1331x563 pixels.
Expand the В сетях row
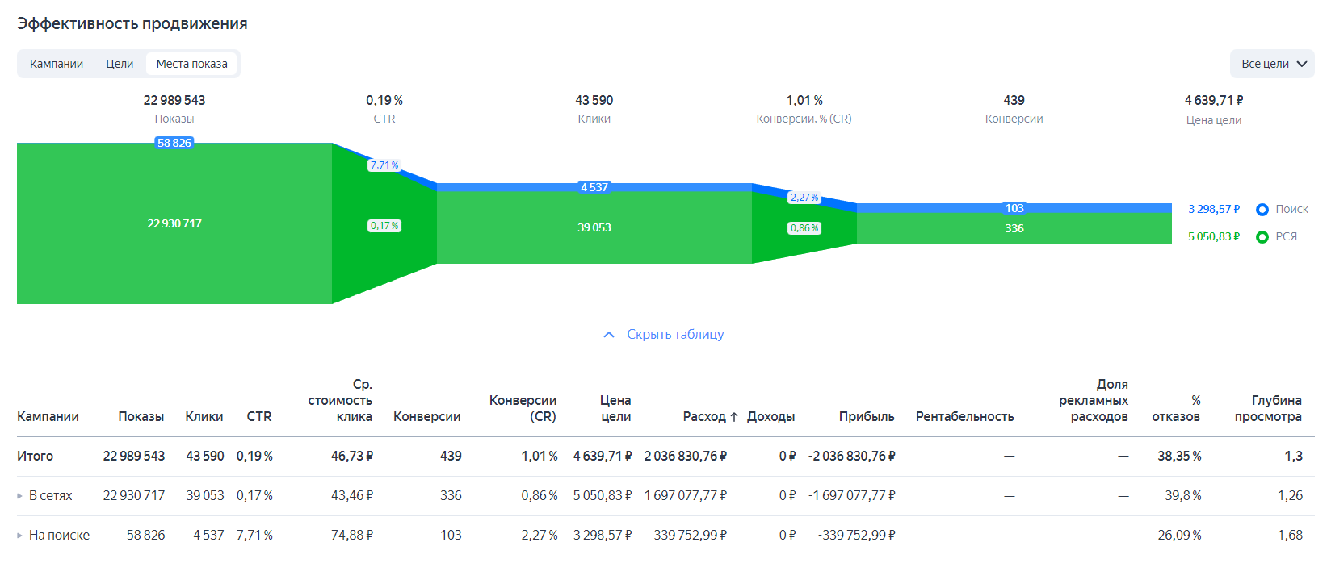[x=20, y=496]
